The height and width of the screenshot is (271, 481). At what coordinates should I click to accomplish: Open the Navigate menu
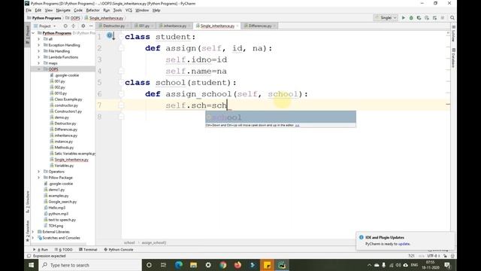coord(63,10)
